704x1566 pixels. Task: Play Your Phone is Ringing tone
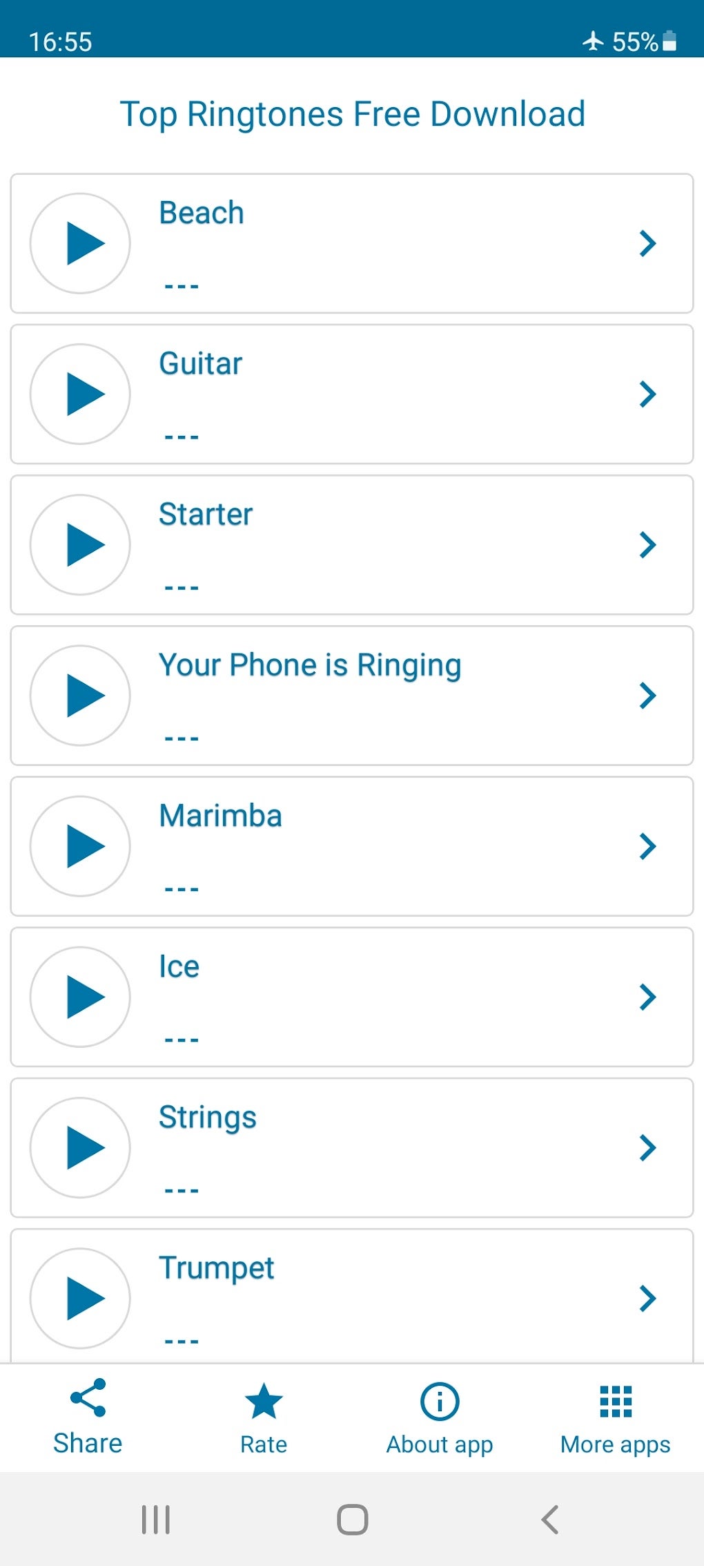tap(81, 695)
